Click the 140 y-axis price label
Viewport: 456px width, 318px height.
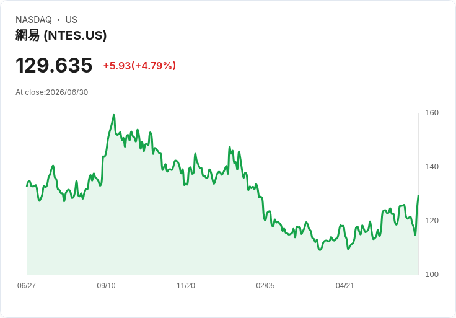432,167
